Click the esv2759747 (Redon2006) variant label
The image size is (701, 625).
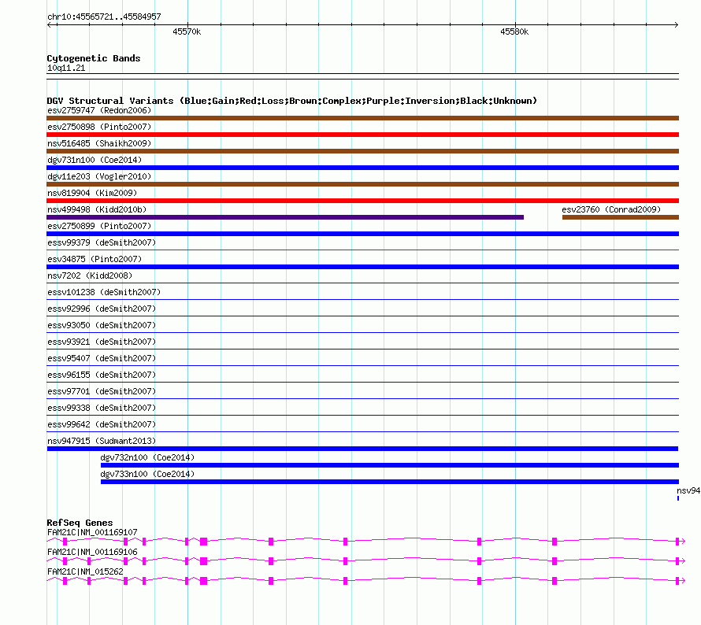click(99, 110)
